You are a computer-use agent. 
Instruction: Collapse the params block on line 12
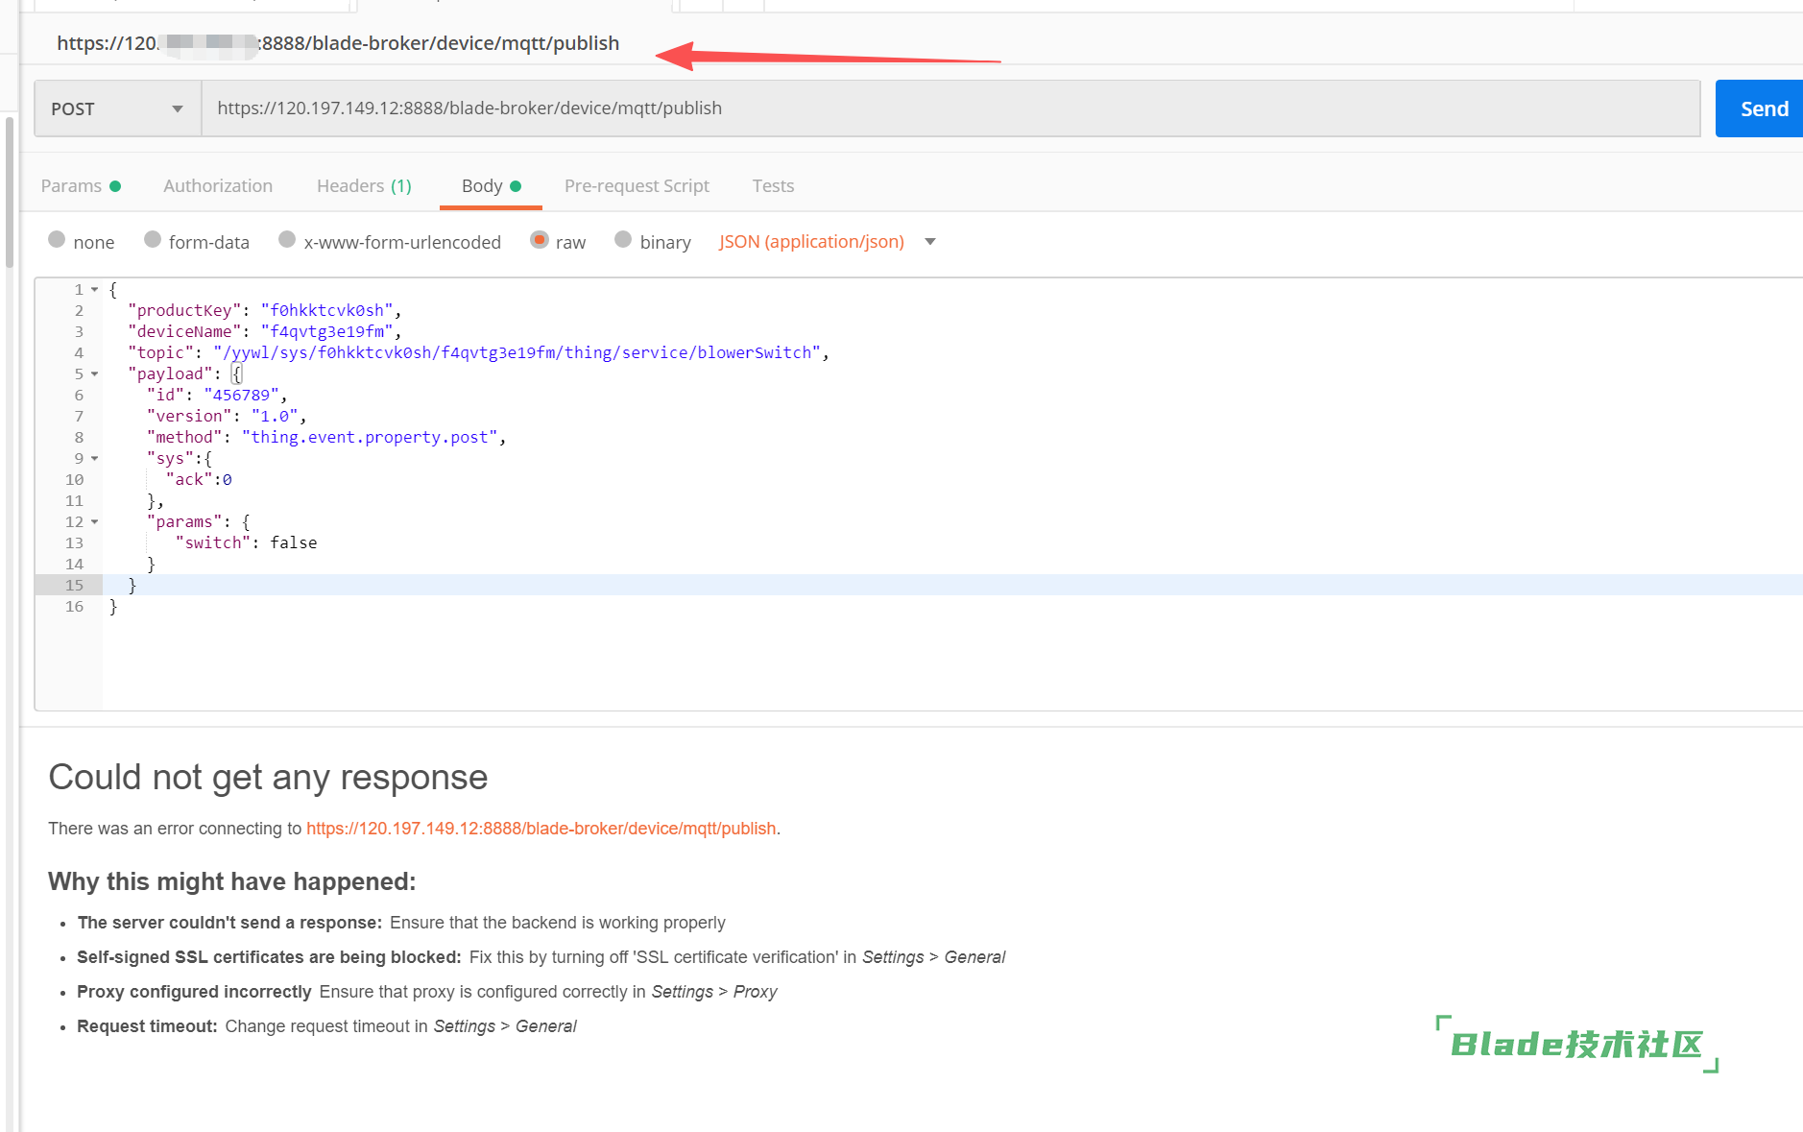(95, 522)
